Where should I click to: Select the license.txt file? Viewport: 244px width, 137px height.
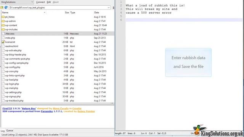click(10, 42)
